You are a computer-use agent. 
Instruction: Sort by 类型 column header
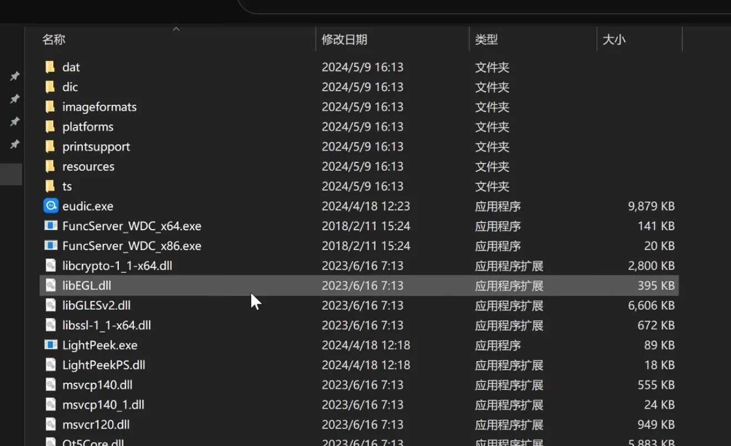point(486,39)
